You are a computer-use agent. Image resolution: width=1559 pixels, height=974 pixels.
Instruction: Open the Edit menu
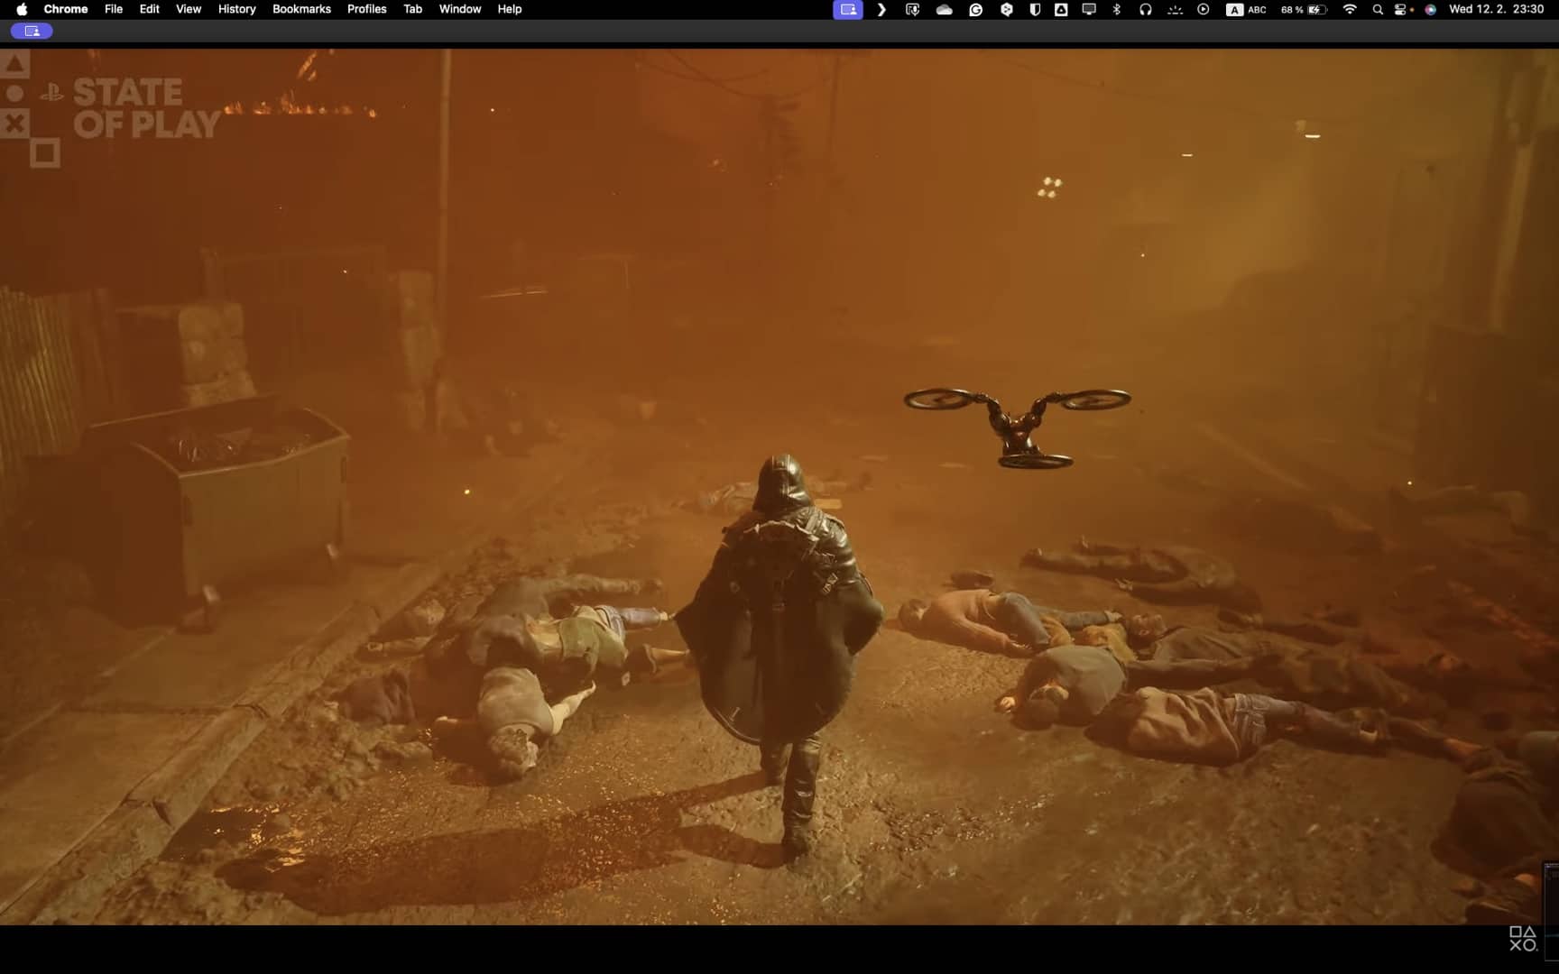point(150,9)
